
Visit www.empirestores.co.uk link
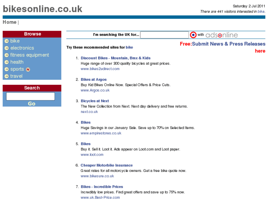point(101,133)
